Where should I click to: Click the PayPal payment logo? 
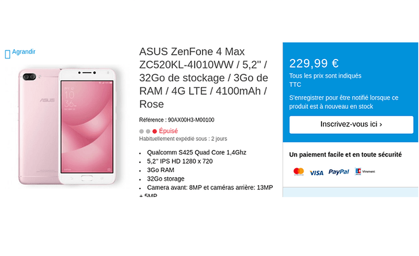339,172
